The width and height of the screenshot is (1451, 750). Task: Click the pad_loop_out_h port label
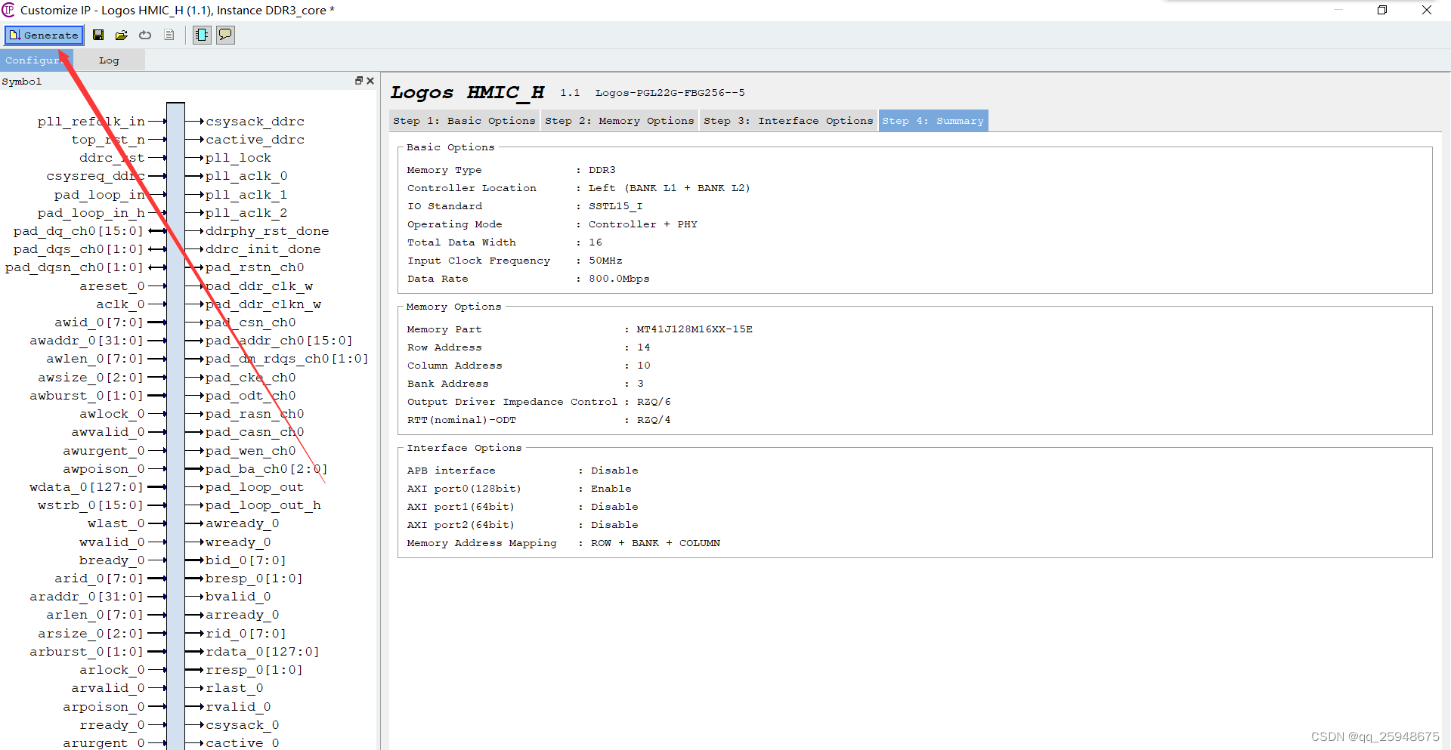point(263,505)
